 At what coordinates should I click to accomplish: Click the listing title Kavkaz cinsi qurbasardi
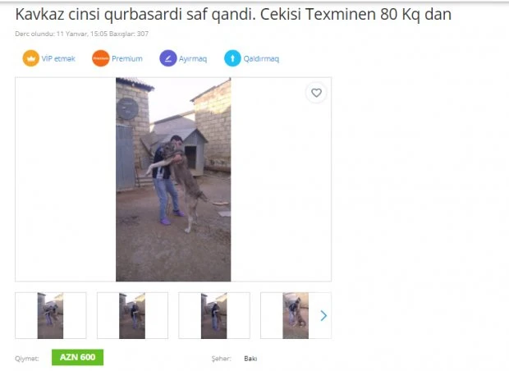(233, 15)
